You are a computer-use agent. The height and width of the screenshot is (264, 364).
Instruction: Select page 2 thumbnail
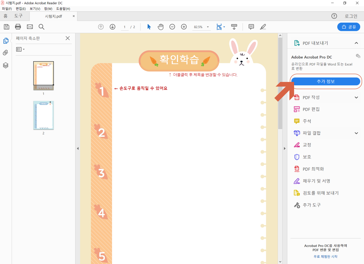pos(44,115)
